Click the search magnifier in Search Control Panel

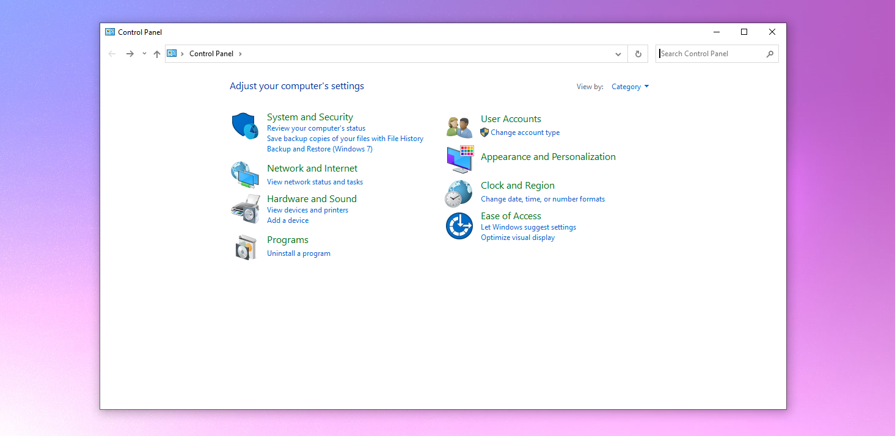click(770, 54)
